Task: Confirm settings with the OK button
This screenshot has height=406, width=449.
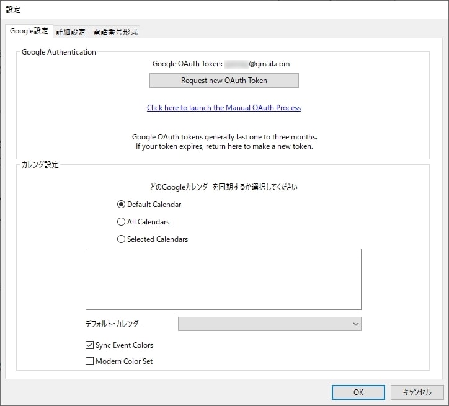Action: [358, 392]
